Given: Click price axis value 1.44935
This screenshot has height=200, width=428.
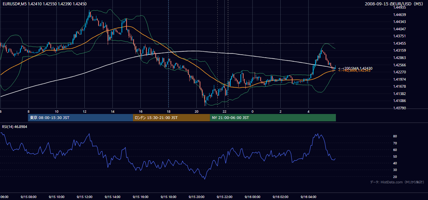Looking at the screenshot, I should [400, 7].
